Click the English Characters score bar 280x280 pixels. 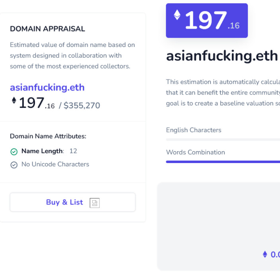point(223,140)
